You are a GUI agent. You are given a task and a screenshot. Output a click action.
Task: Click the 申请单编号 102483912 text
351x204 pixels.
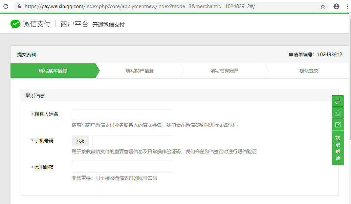point(315,55)
